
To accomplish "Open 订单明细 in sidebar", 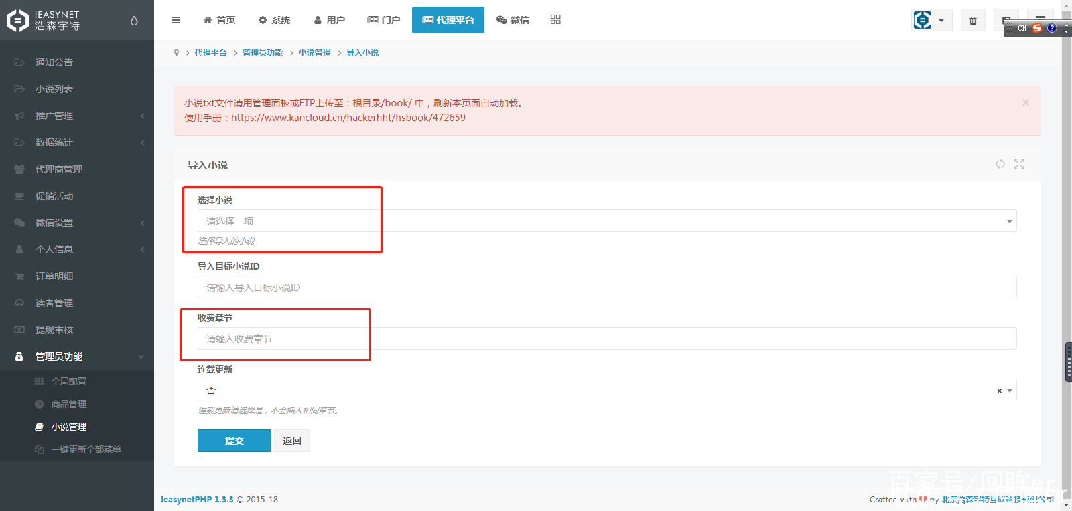I will click(x=77, y=276).
